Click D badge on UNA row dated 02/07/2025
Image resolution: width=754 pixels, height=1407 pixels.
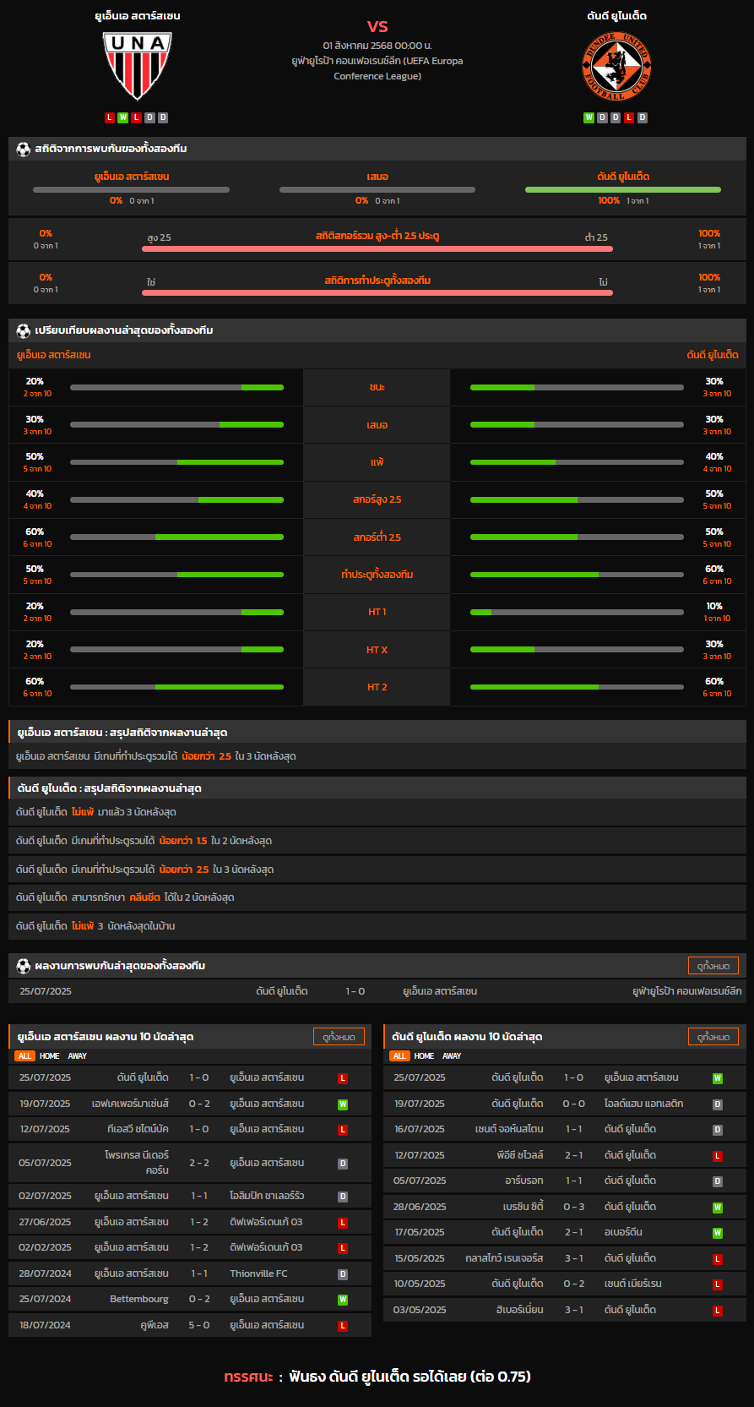click(343, 1197)
